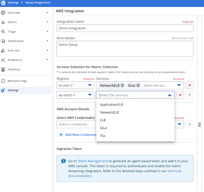Click Add New Credential link
This screenshot has width=204, height=192.
pyautogui.click(x=81, y=135)
